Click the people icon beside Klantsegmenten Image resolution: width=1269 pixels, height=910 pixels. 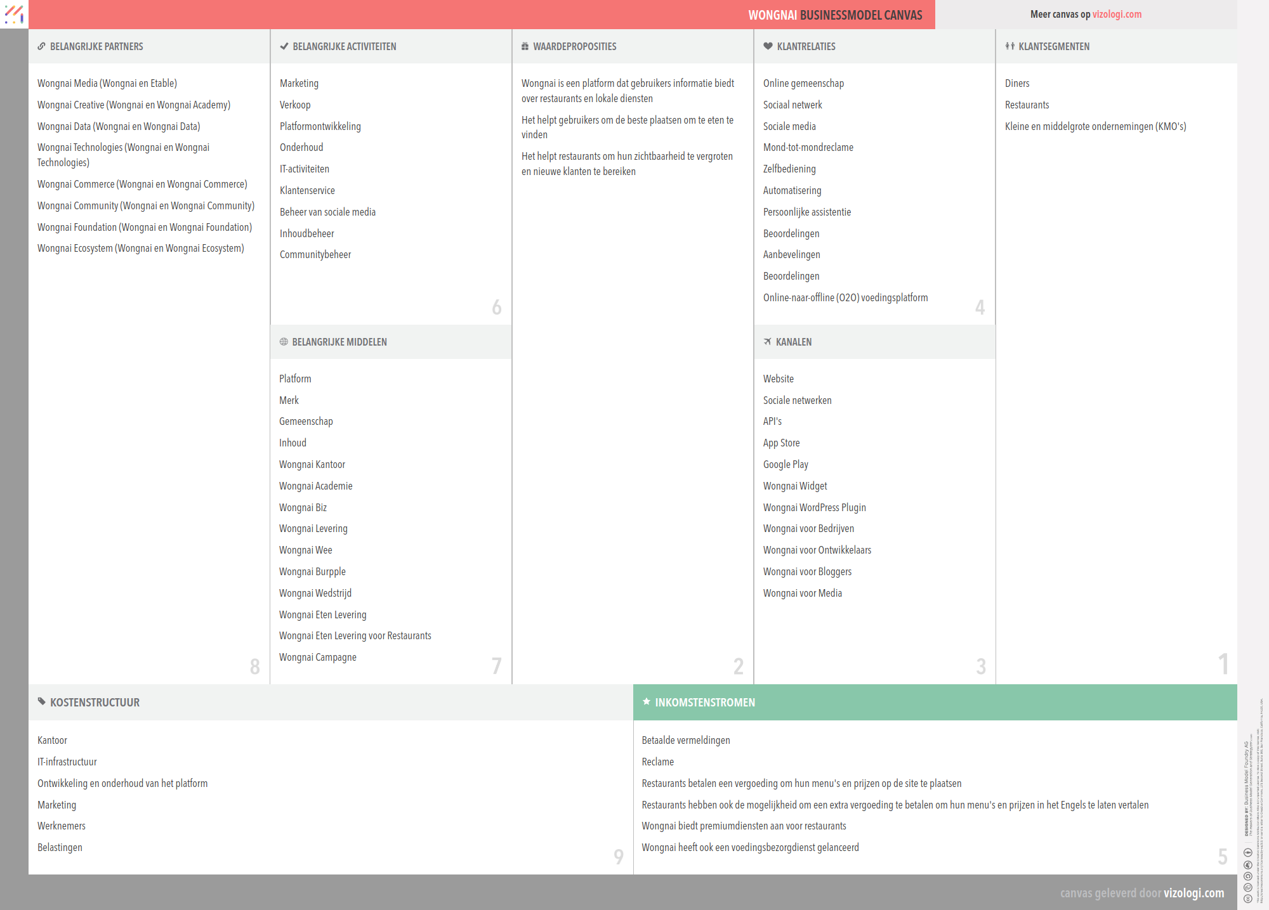(x=1009, y=46)
